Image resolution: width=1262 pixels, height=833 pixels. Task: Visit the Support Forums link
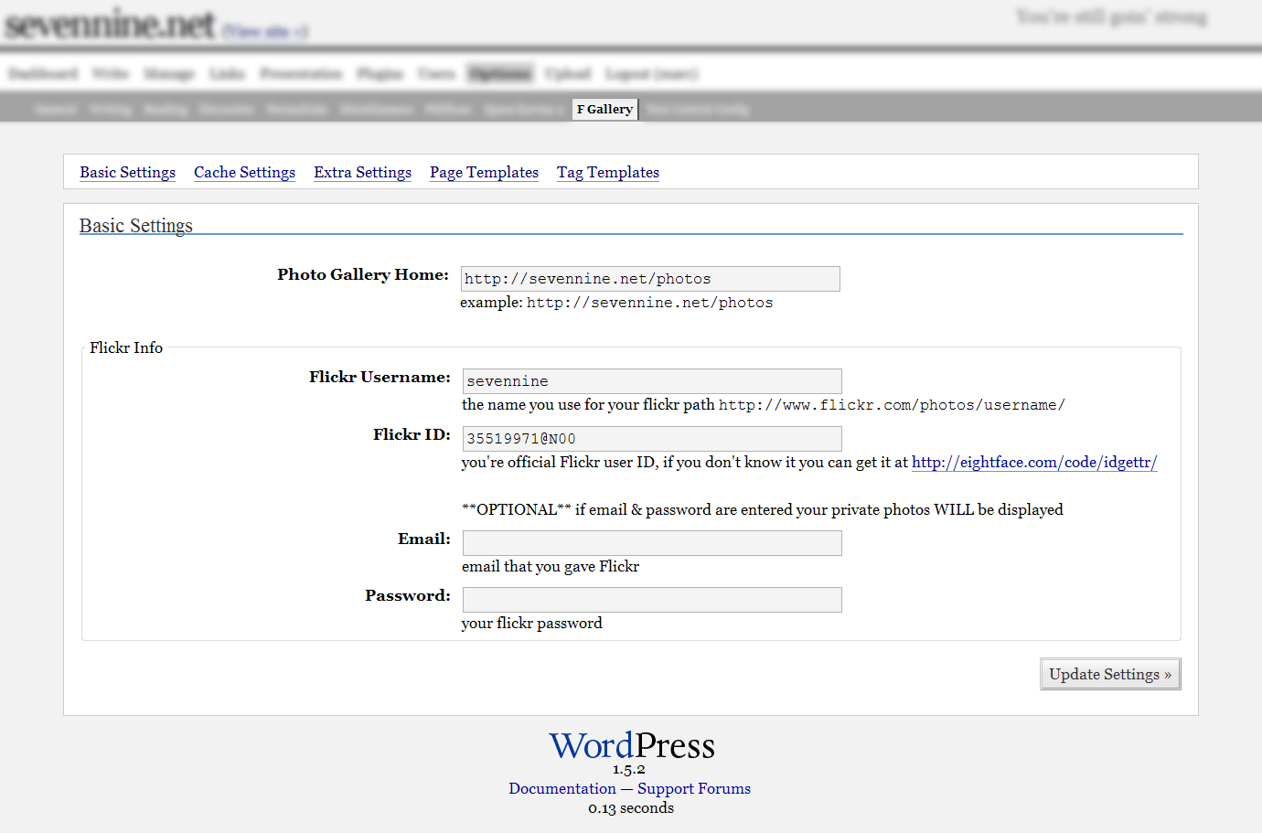tap(694, 788)
